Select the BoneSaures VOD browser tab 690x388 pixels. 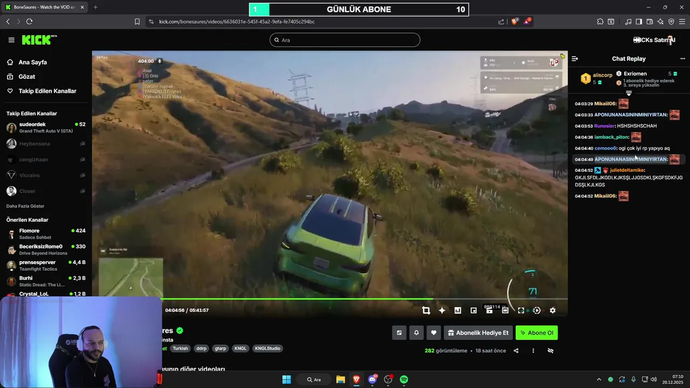pos(45,7)
